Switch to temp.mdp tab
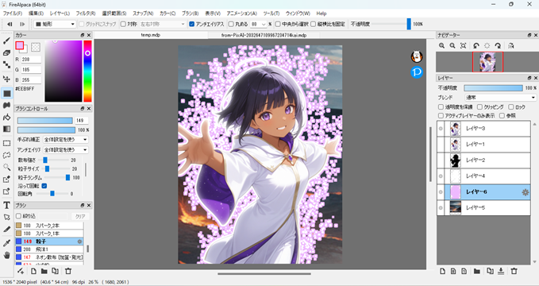The width and height of the screenshot is (539, 286). [151, 35]
